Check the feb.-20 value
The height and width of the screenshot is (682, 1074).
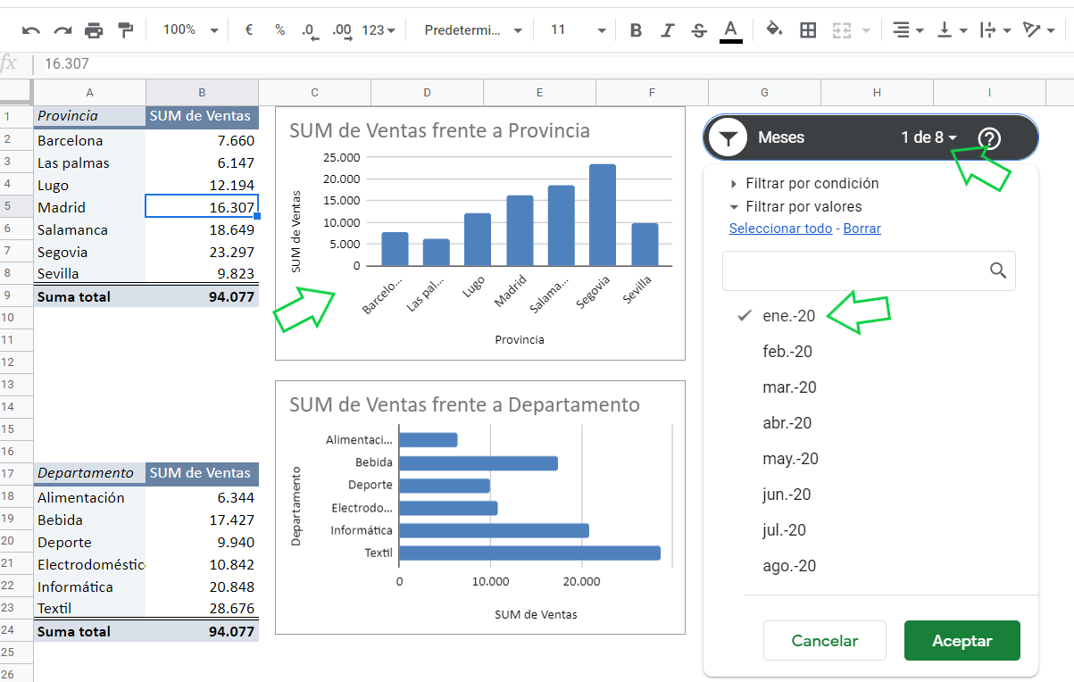click(787, 352)
